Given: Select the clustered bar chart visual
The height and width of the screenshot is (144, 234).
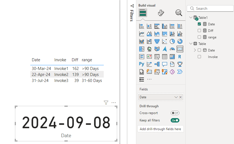Looking at the screenshot, I should 157,26.
